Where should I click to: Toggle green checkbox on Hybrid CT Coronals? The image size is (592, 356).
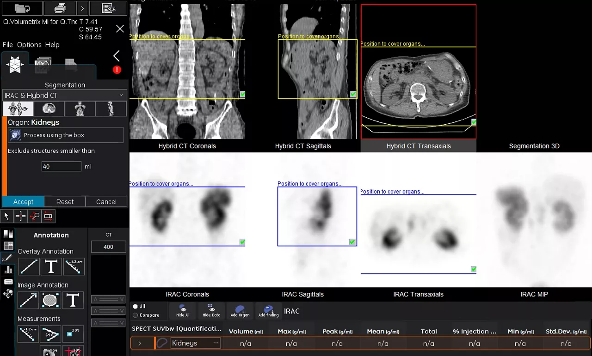pos(242,94)
